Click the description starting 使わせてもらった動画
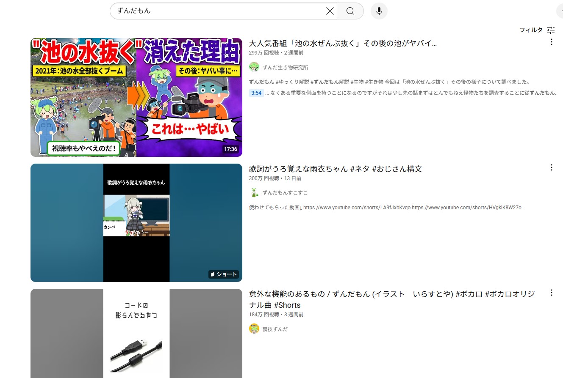 pyautogui.click(x=386, y=208)
